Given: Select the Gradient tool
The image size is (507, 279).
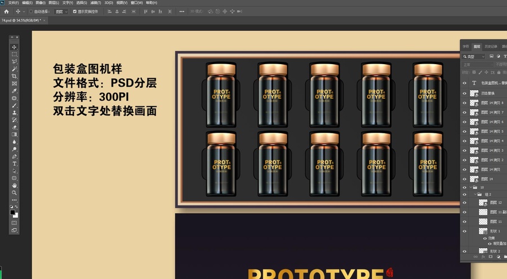Looking at the screenshot, I should (14, 134).
